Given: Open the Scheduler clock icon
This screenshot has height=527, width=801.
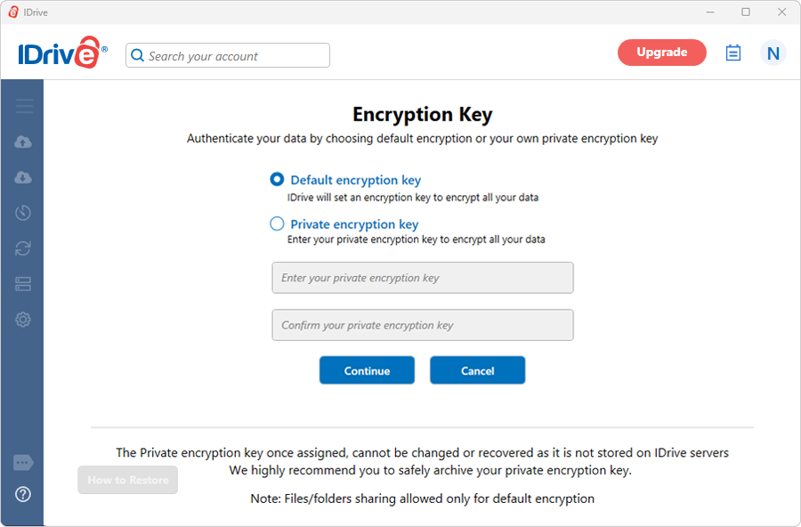Looking at the screenshot, I should (23, 213).
